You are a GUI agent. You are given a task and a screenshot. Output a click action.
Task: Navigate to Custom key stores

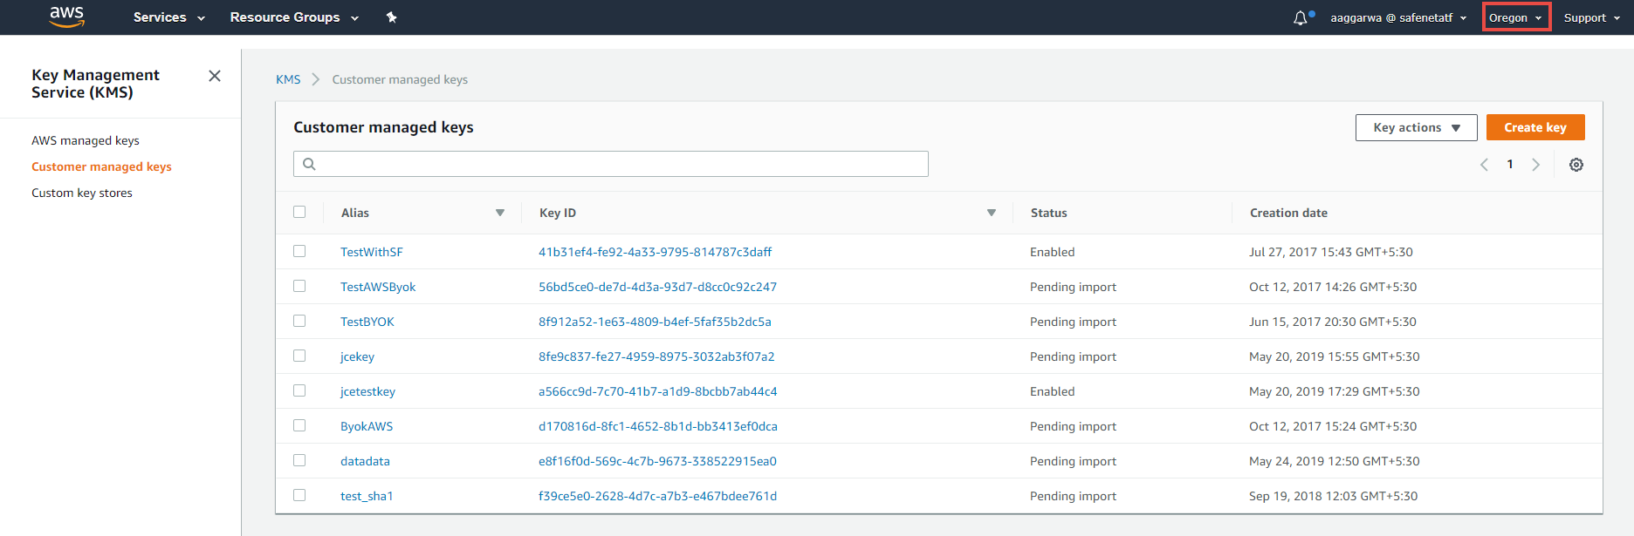click(x=82, y=193)
